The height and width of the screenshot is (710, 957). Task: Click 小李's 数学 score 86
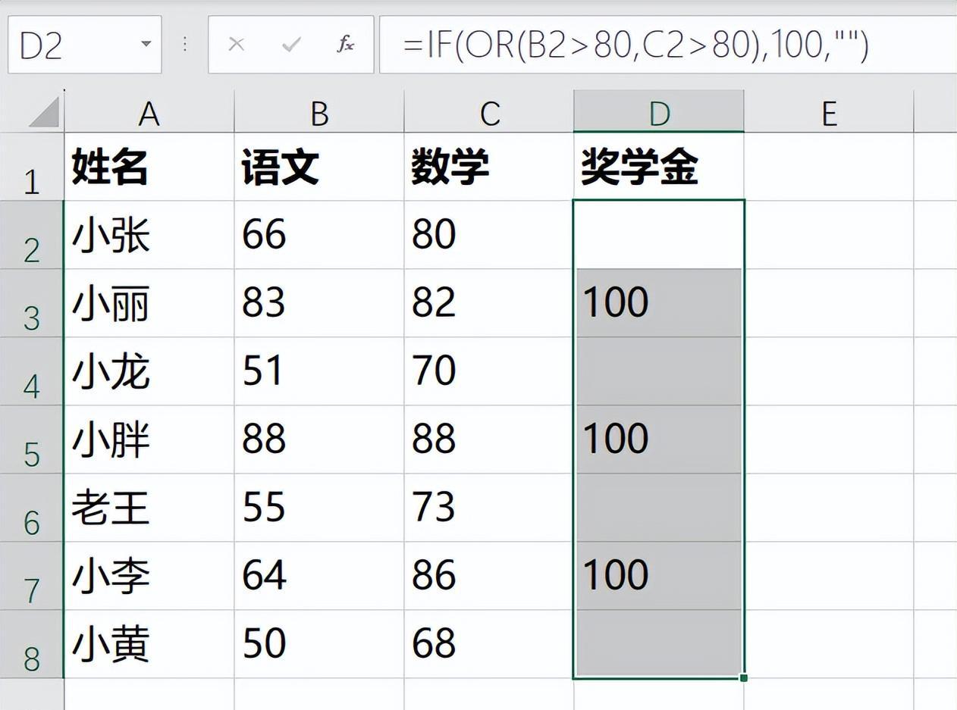click(x=489, y=576)
